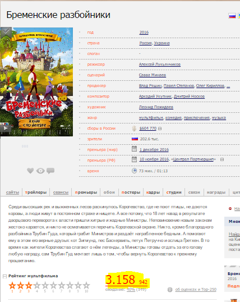Viewport: 240px width, 302px height.
Task: Play the trailer from the poster corner
Action: tap(6, 128)
